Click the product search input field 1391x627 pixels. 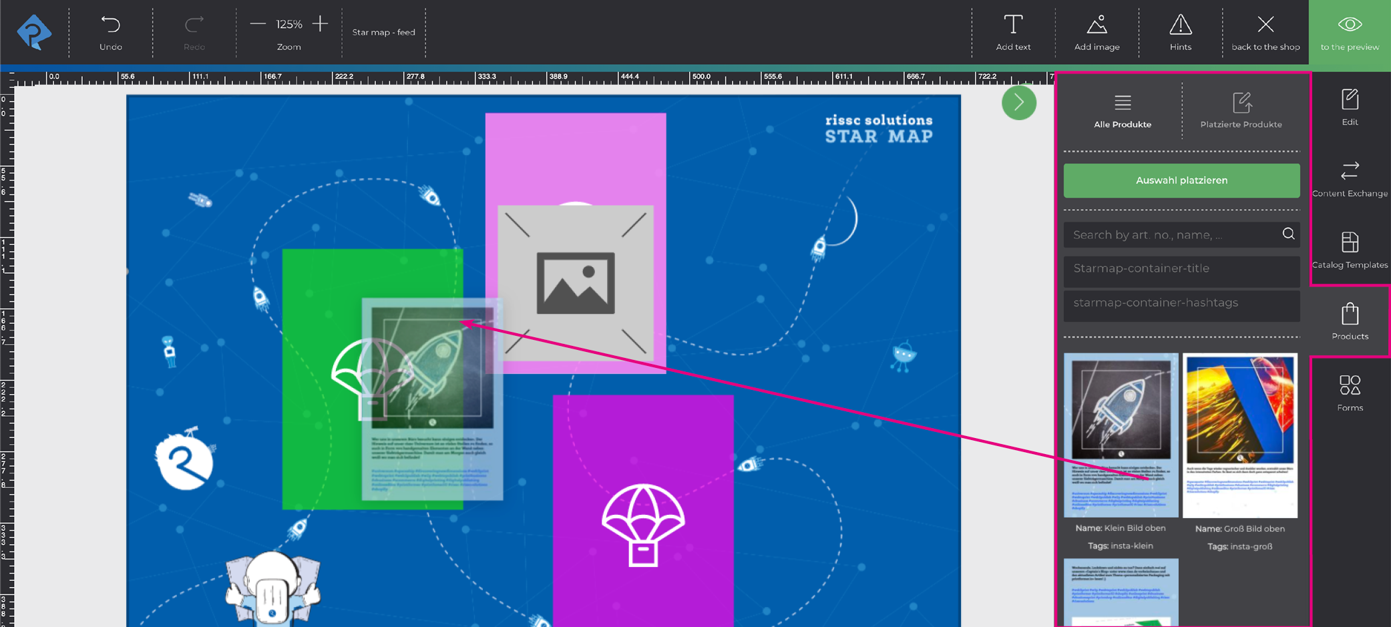[x=1172, y=235]
